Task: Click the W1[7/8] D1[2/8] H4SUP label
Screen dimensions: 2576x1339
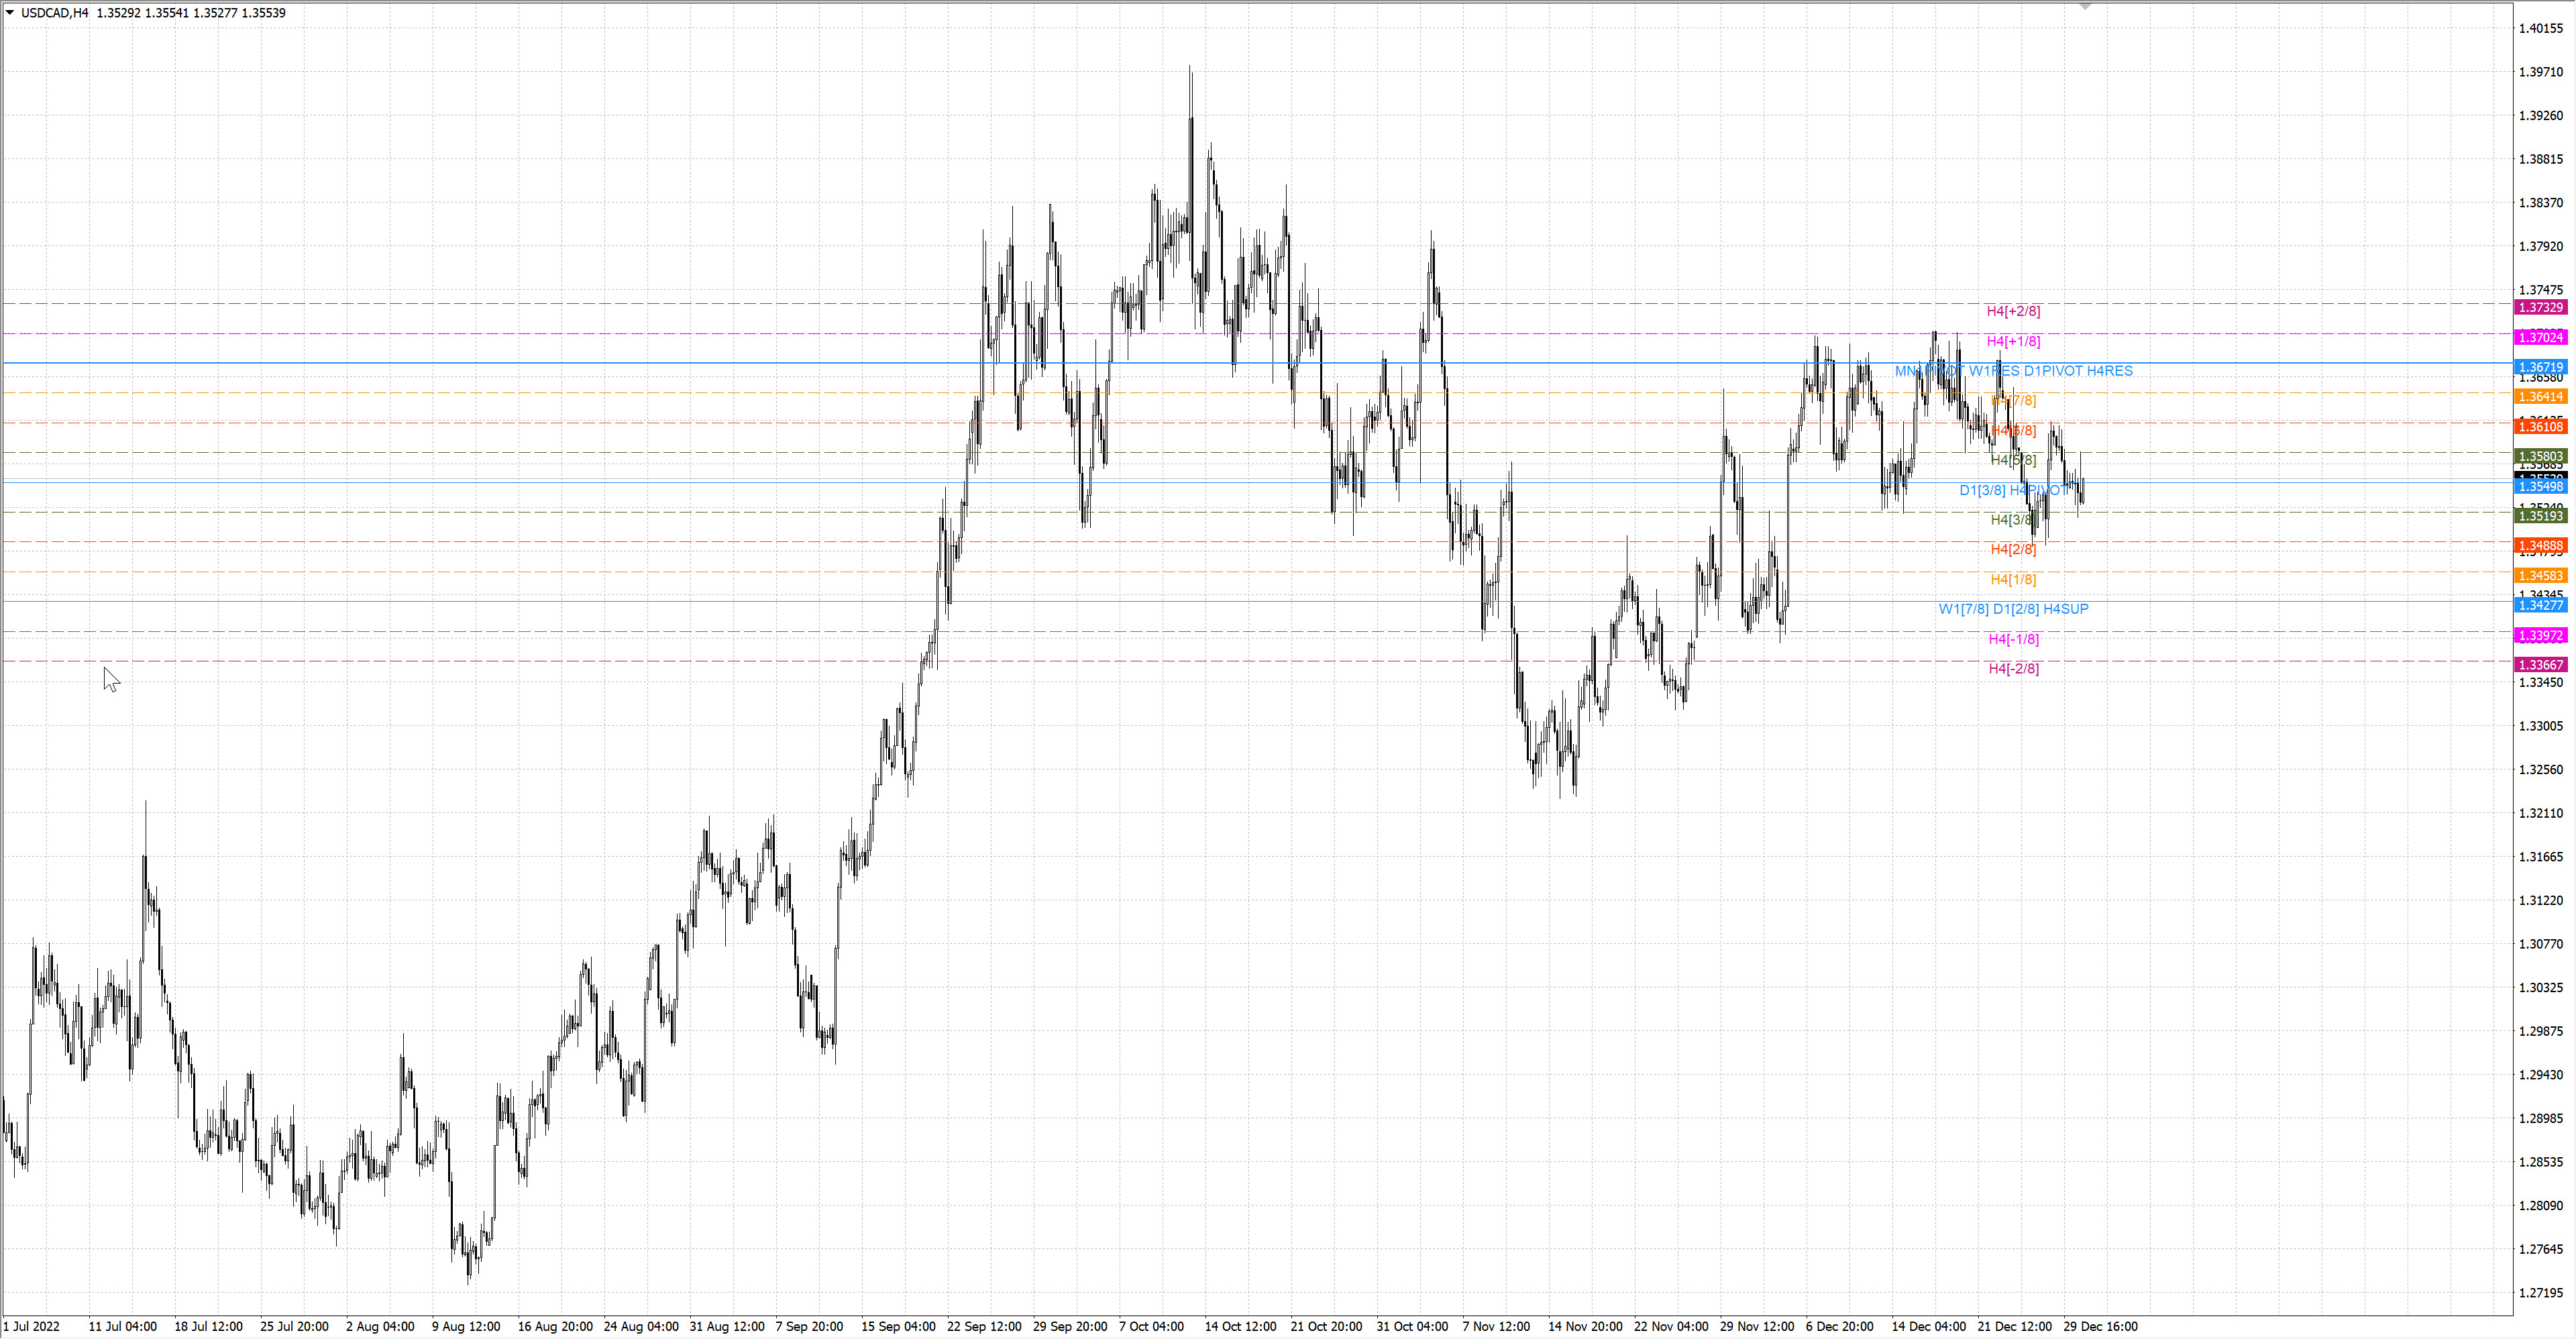Action: 2013,609
